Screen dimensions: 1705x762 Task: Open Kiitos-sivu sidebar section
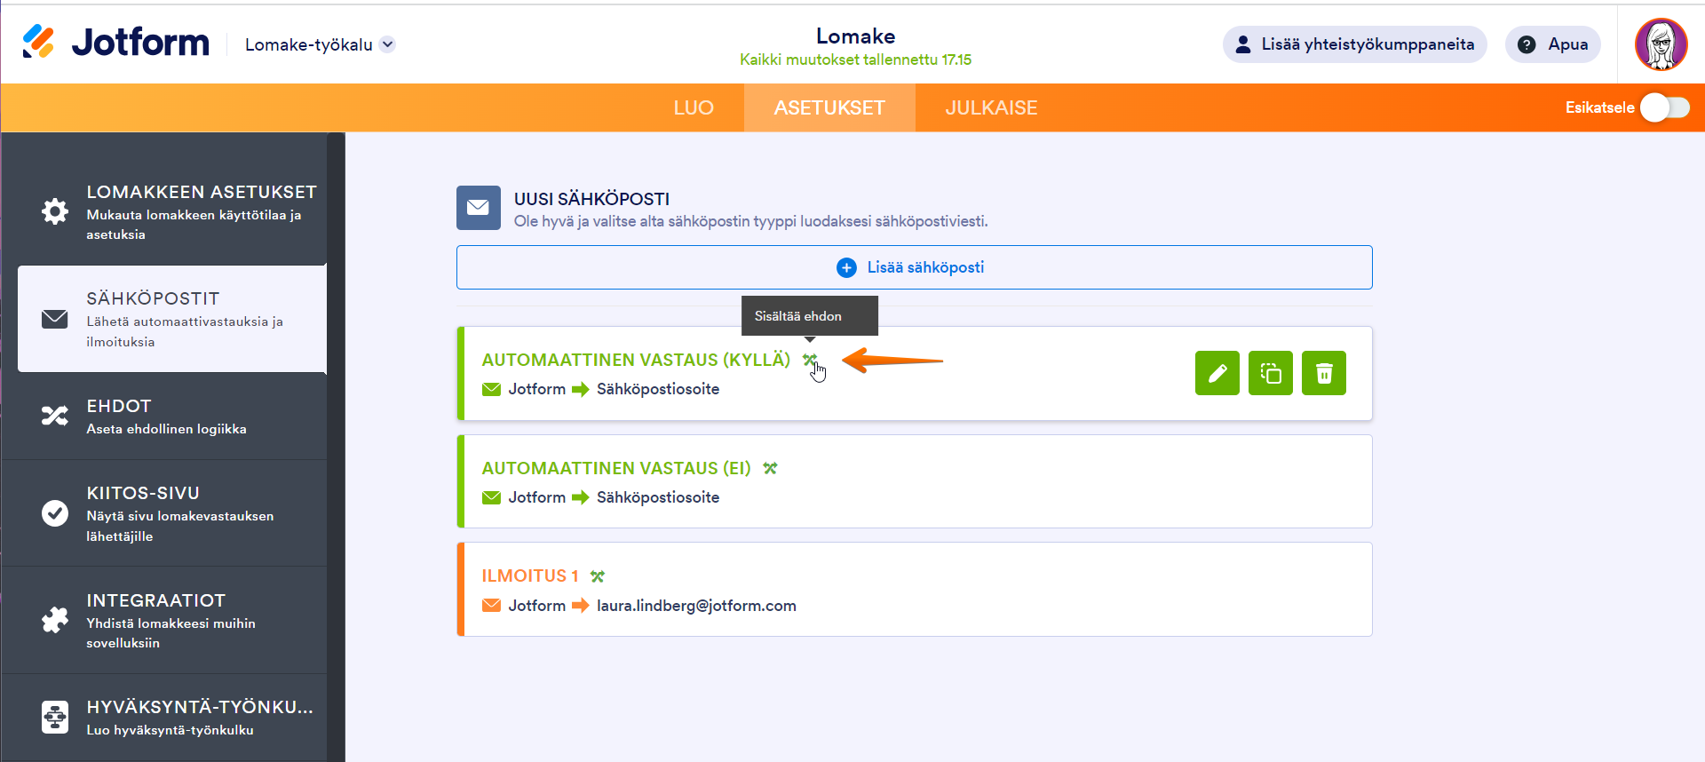pos(172,513)
